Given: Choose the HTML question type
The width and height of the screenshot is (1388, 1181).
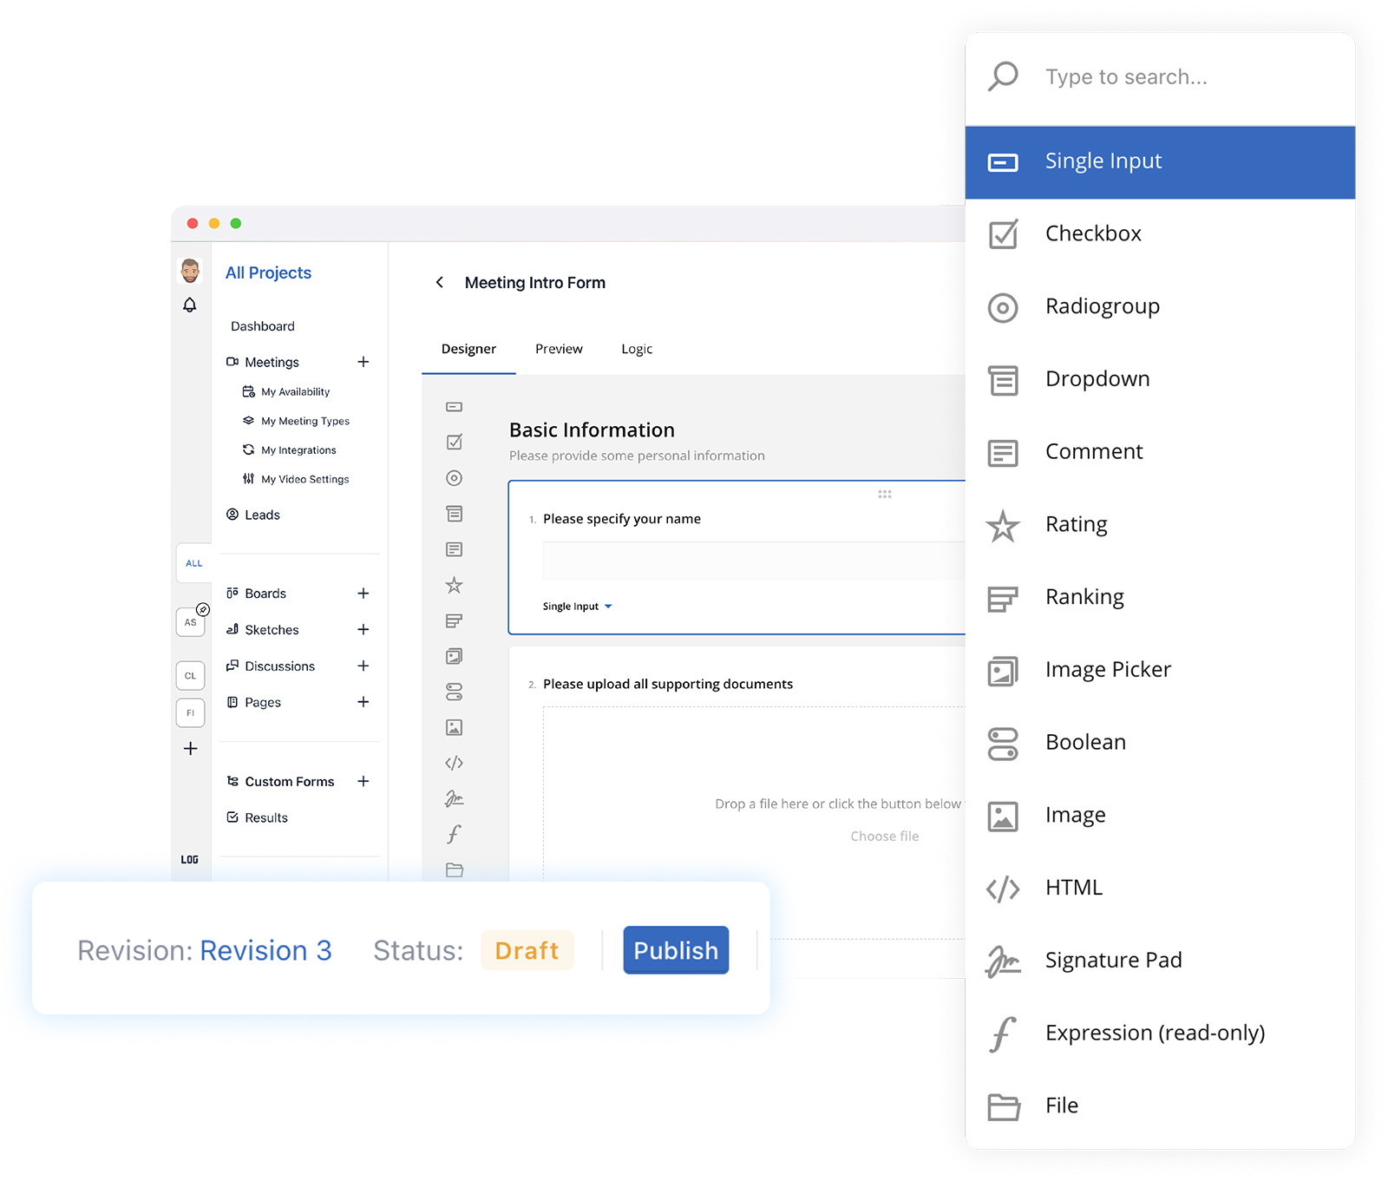Looking at the screenshot, I should 1160,889.
